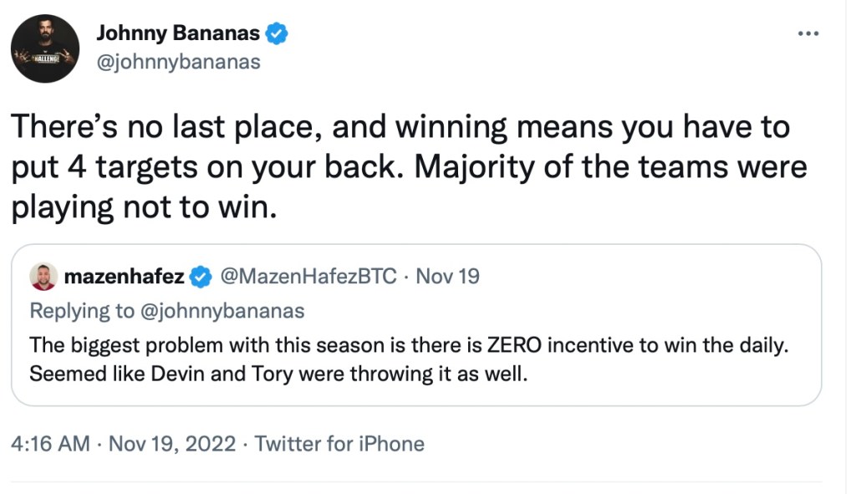Click @johnnybananas mention in Replying to line

(221, 311)
